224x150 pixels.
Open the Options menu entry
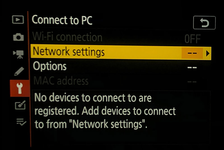click(x=50, y=66)
